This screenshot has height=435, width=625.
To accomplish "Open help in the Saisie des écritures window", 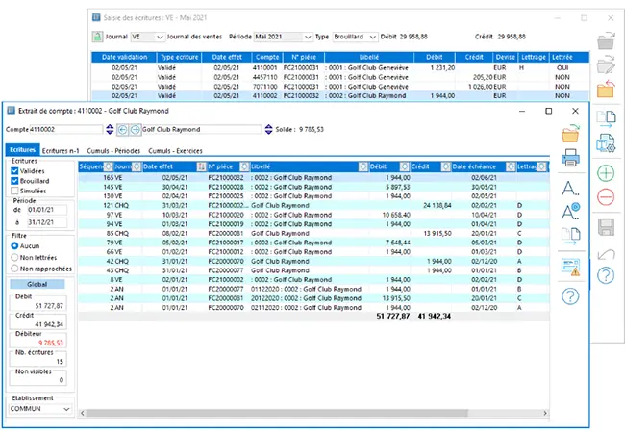I will coord(606,275).
